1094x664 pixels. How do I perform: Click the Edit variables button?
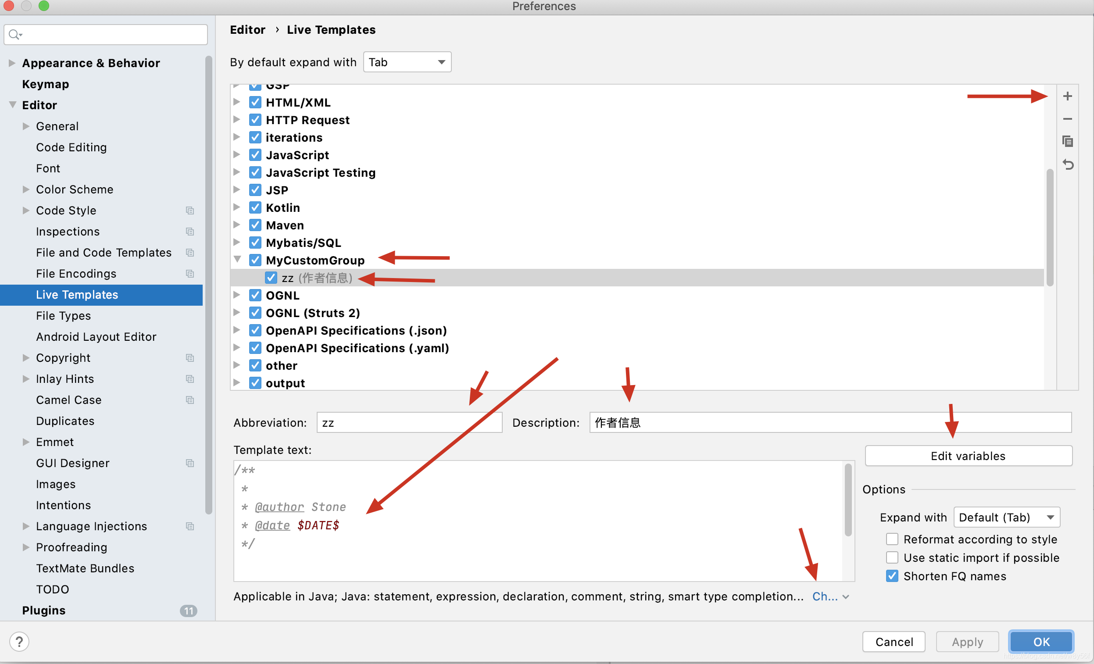click(968, 456)
